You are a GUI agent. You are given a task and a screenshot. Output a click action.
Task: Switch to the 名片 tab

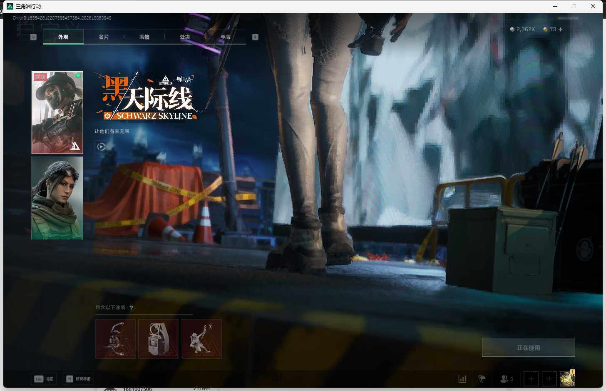click(104, 37)
